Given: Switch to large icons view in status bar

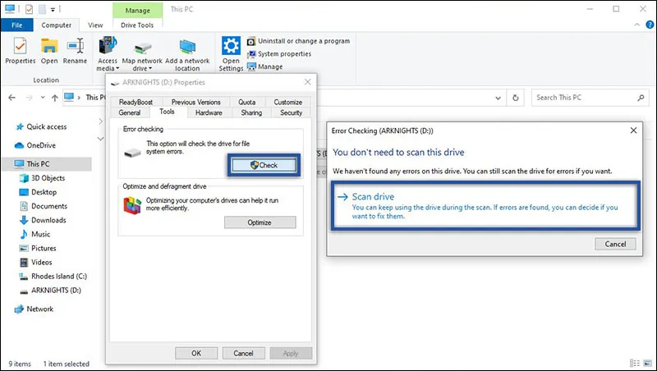Looking at the screenshot, I should (648, 363).
